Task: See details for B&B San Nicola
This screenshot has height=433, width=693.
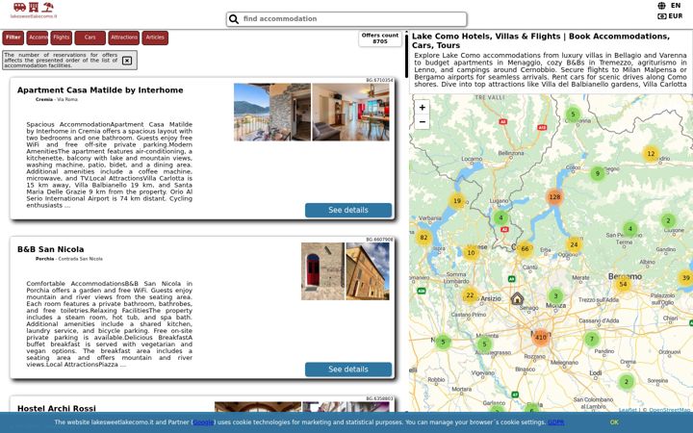Action: pos(348,369)
